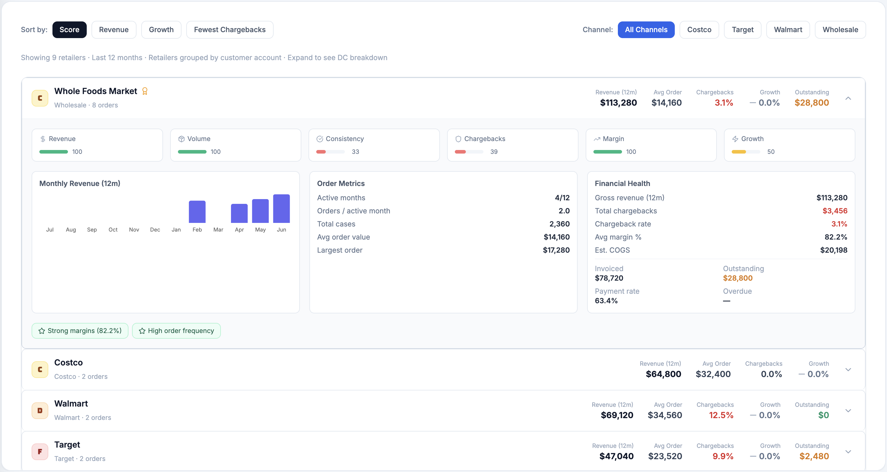Click the Target outstanding amount $2,480
Screen dimensions: 887x472
814,457
